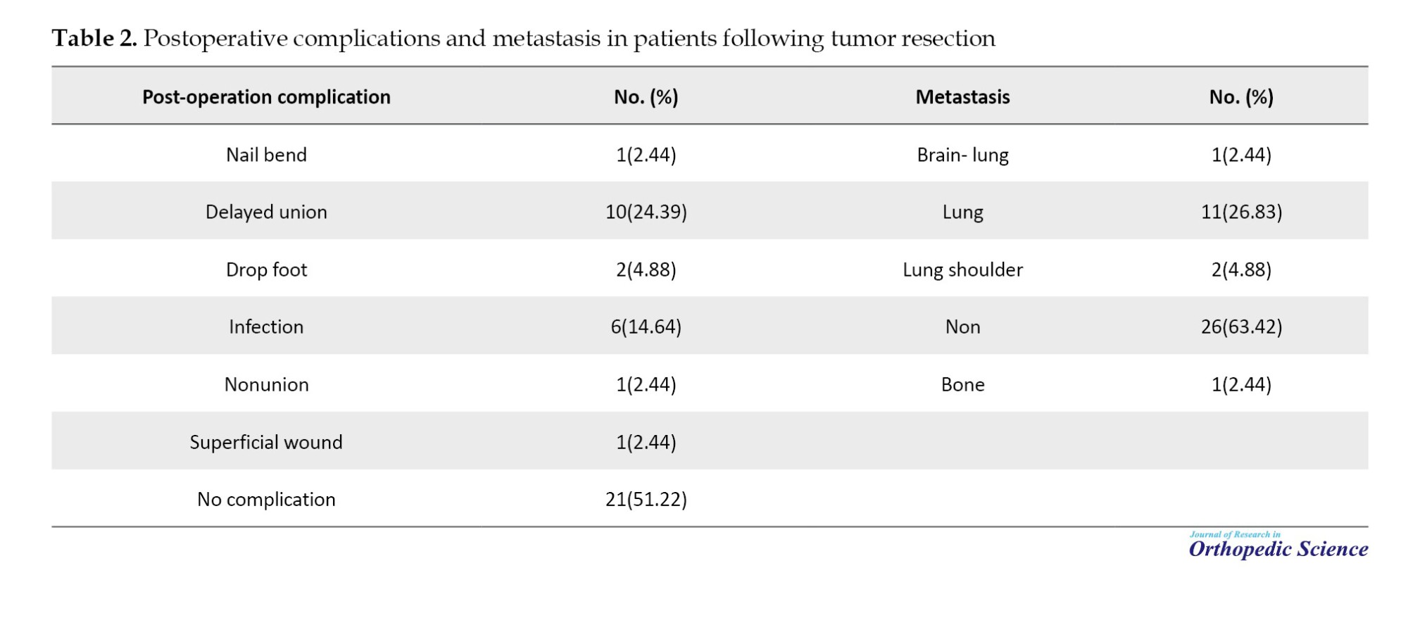1408x618 pixels.
Task: Select the Brain- lung metastasis cell
Action: pos(962,155)
